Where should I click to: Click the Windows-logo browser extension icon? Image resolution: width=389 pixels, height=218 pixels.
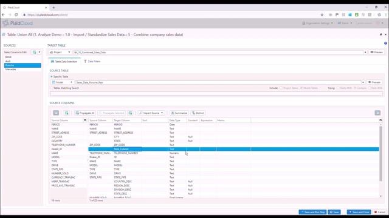pyautogui.click(x=350, y=15)
